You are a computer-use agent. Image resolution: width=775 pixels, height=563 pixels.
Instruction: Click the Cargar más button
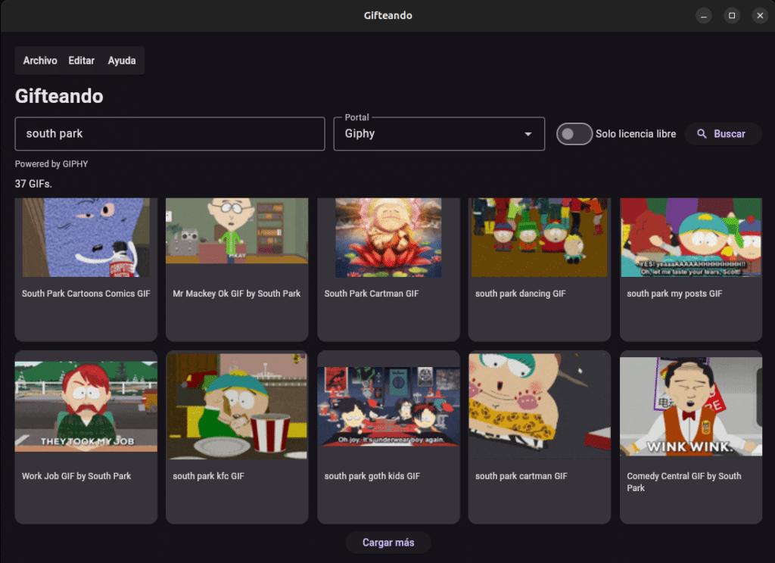pos(388,543)
